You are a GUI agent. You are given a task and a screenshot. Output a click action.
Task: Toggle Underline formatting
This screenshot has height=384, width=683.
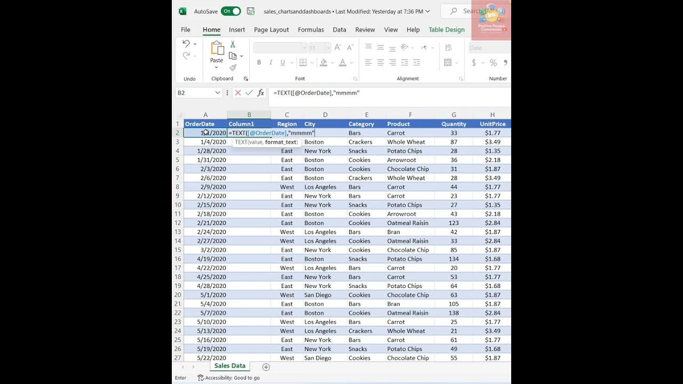pos(282,63)
